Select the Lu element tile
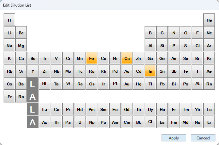This screenshot has height=145, width=219. click(209, 109)
